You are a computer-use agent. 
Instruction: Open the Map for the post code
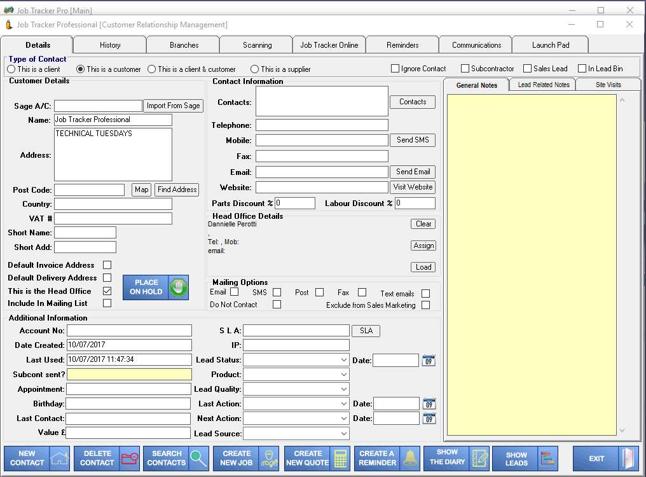pos(141,190)
